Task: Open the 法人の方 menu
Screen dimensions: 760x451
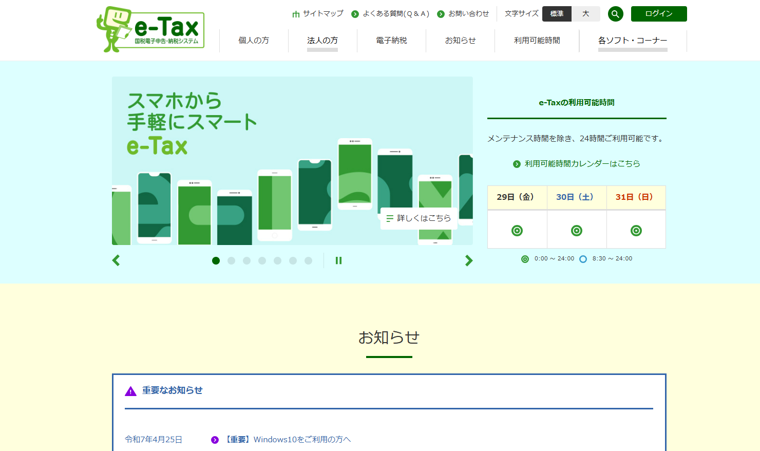Action: pyautogui.click(x=322, y=41)
